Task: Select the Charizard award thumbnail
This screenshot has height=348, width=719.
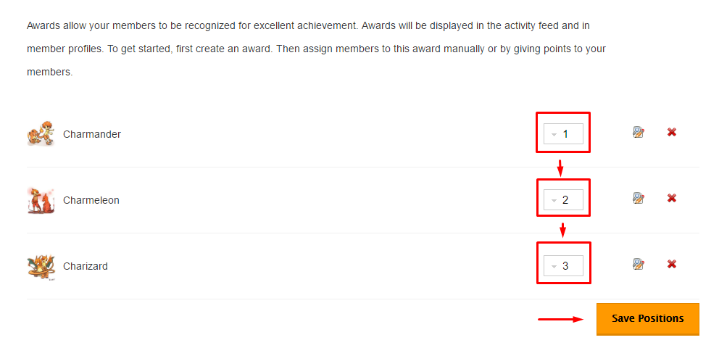Action: (41, 266)
